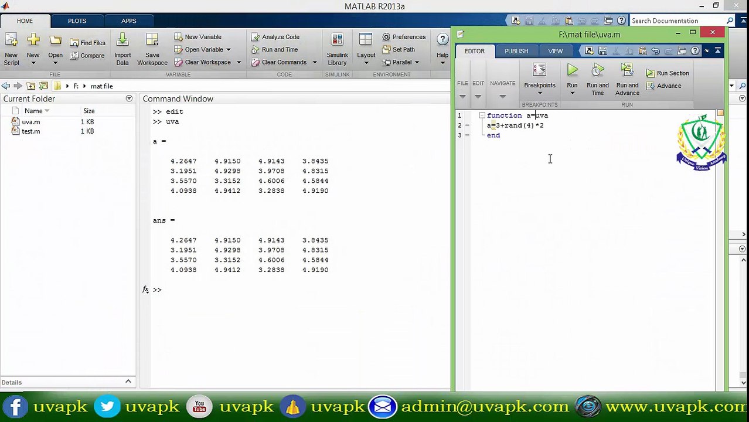Click the Twitter icon in bottom banner

click(x=107, y=407)
